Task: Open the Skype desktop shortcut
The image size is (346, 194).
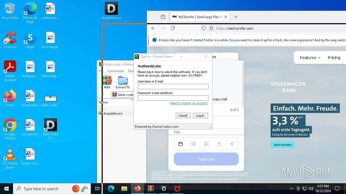Action: 30,40
